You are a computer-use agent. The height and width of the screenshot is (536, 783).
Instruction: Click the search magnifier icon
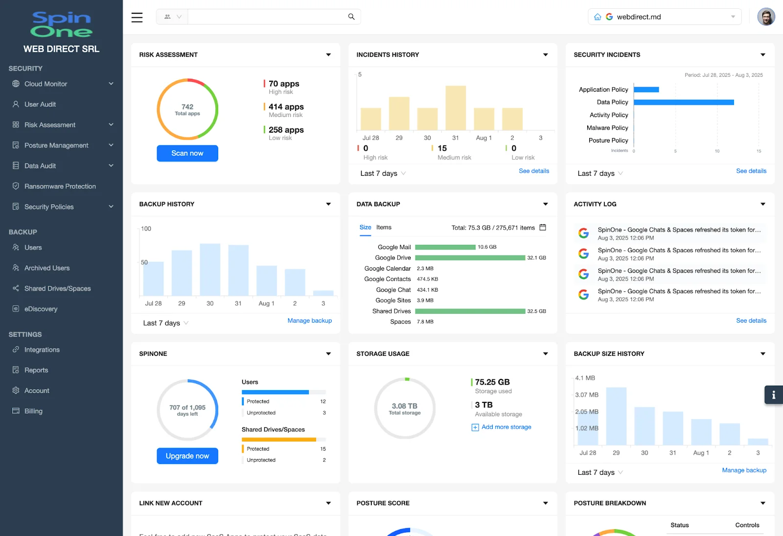(x=351, y=16)
